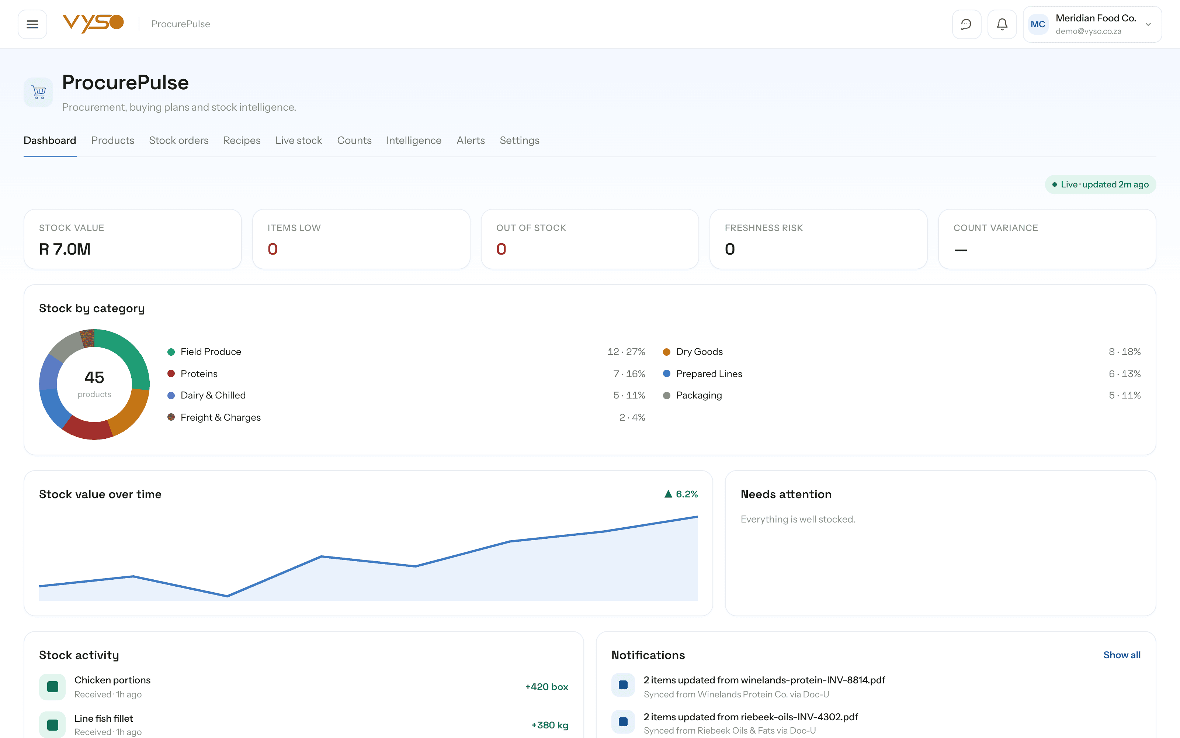Click the Everything is well stocked message
The width and height of the screenshot is (1180, 738).
click(798, 519)
